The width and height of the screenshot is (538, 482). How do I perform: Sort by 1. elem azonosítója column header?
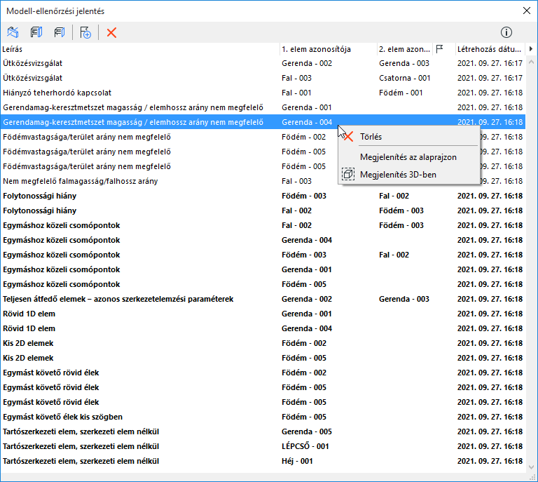click(x=326, y=49)
